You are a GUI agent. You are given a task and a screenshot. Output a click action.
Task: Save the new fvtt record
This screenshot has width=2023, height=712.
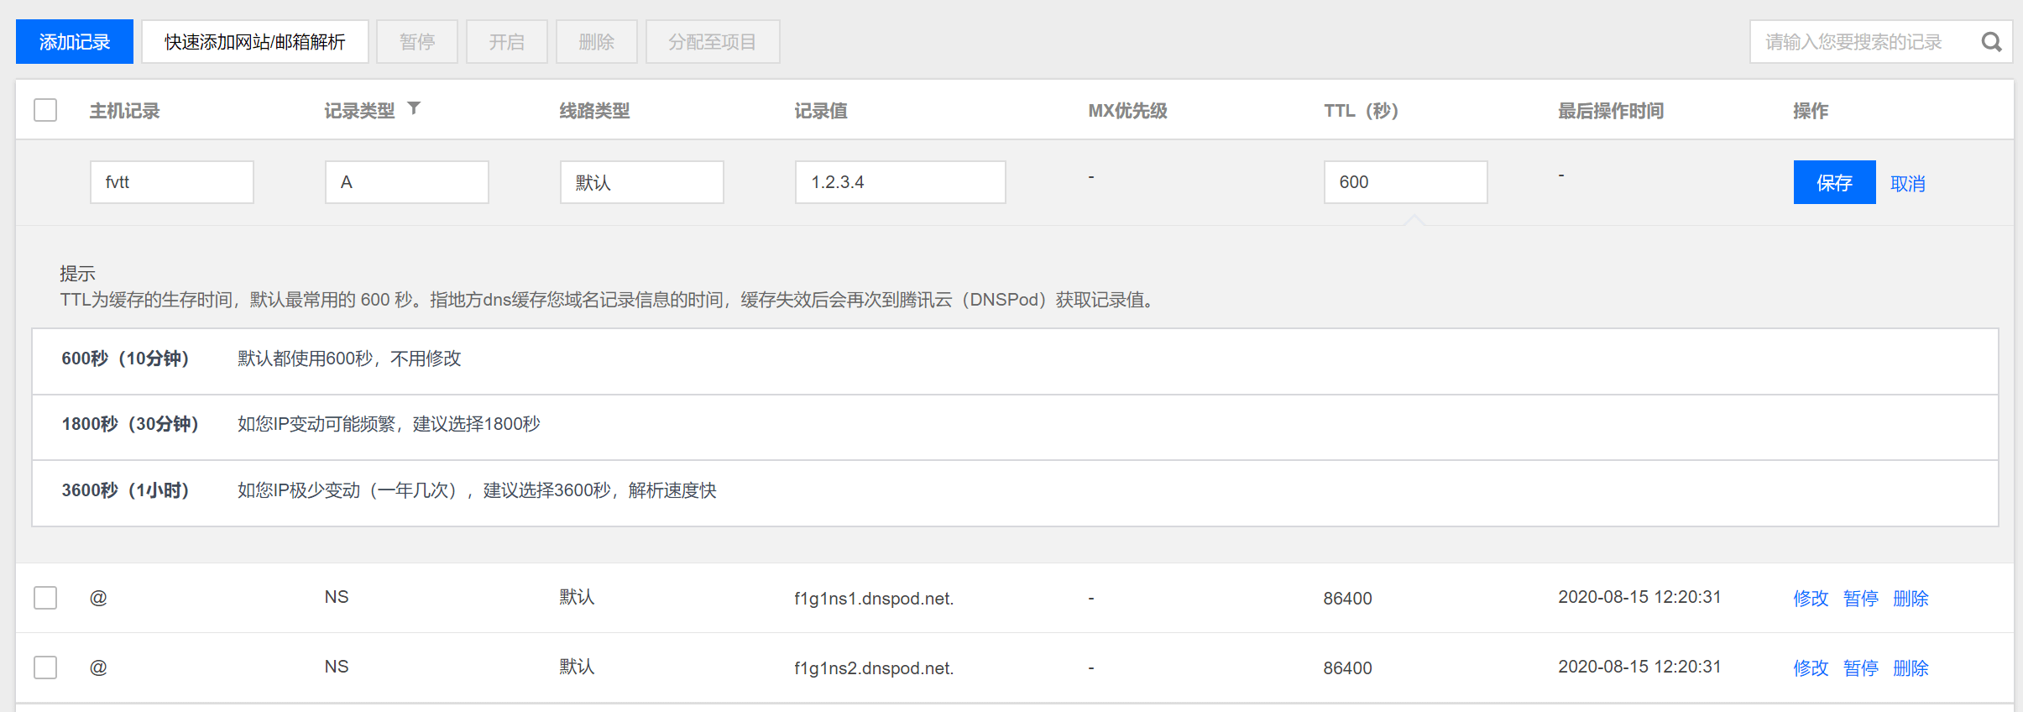(1833, 183)
